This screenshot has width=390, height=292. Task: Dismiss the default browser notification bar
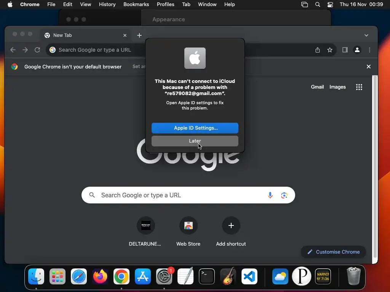pos(369,67)
